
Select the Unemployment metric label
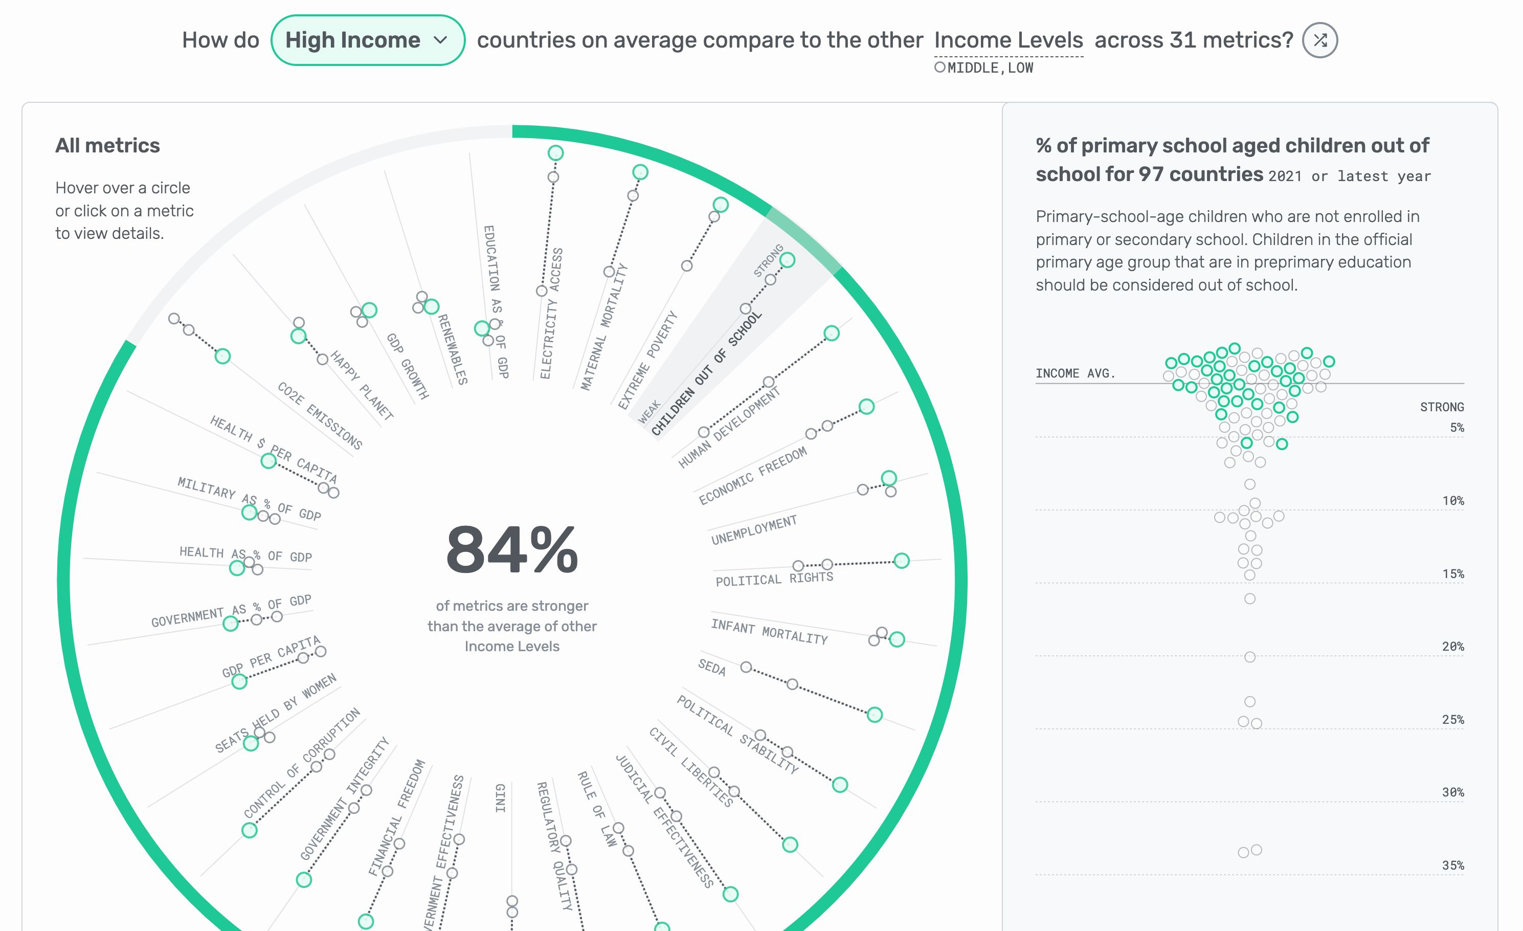pos(753,530)
